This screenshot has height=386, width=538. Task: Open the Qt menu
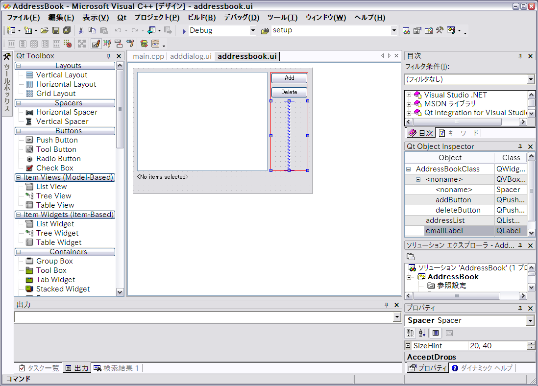122,18
